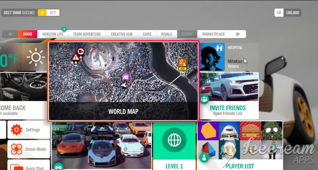This screenshot has height=170, width=318.
Task: Click the player arrow on the map
Action: pos(124,85)
